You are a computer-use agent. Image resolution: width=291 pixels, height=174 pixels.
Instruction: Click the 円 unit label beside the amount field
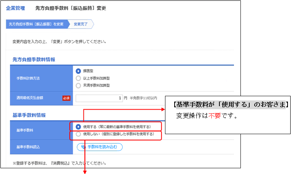click(x=126, y=98)
